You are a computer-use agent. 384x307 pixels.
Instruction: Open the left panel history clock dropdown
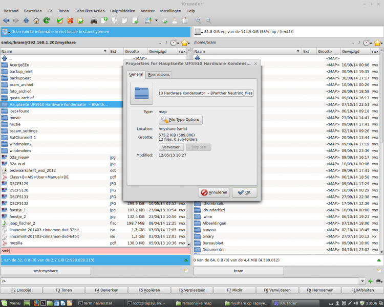[175, 43]
